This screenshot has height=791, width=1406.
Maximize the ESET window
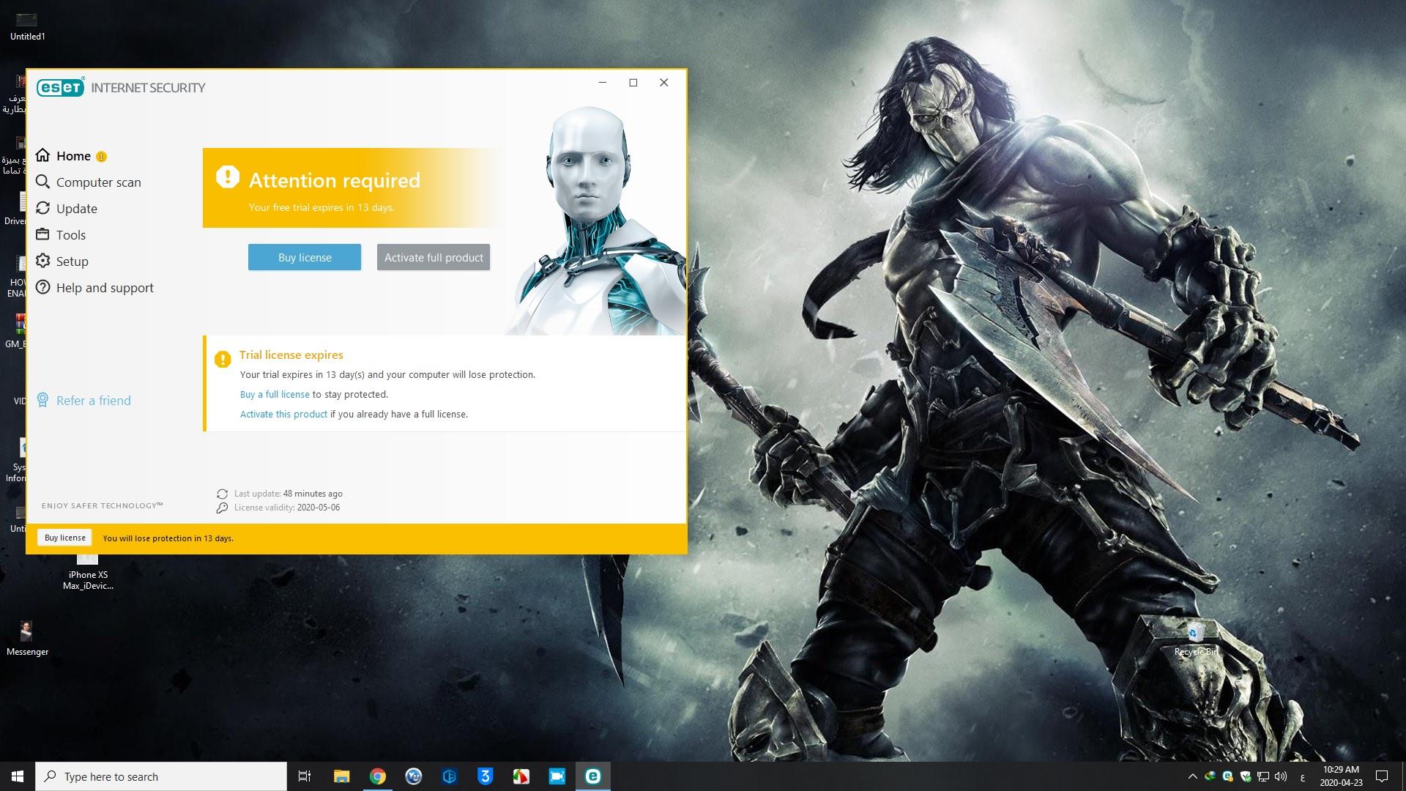633,83
